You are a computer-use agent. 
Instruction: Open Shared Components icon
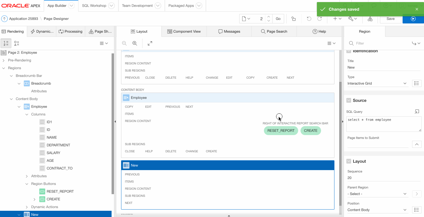370,19
